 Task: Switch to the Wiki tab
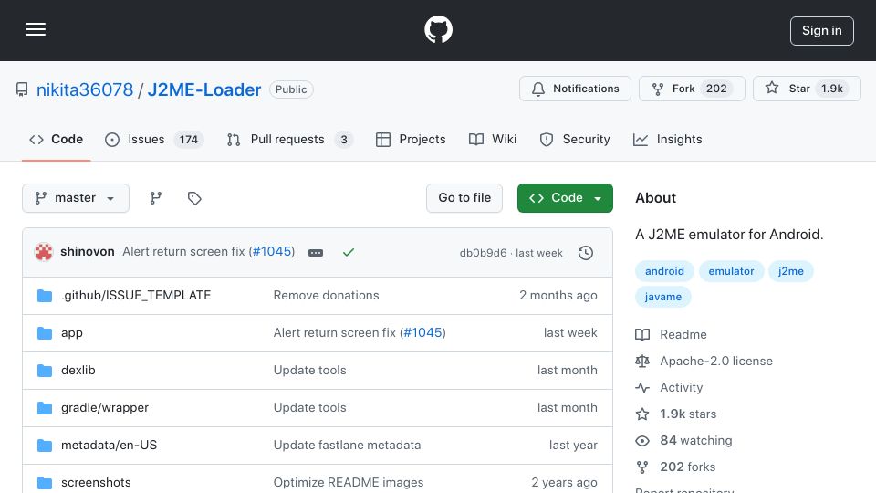click(x=493, y=139)
